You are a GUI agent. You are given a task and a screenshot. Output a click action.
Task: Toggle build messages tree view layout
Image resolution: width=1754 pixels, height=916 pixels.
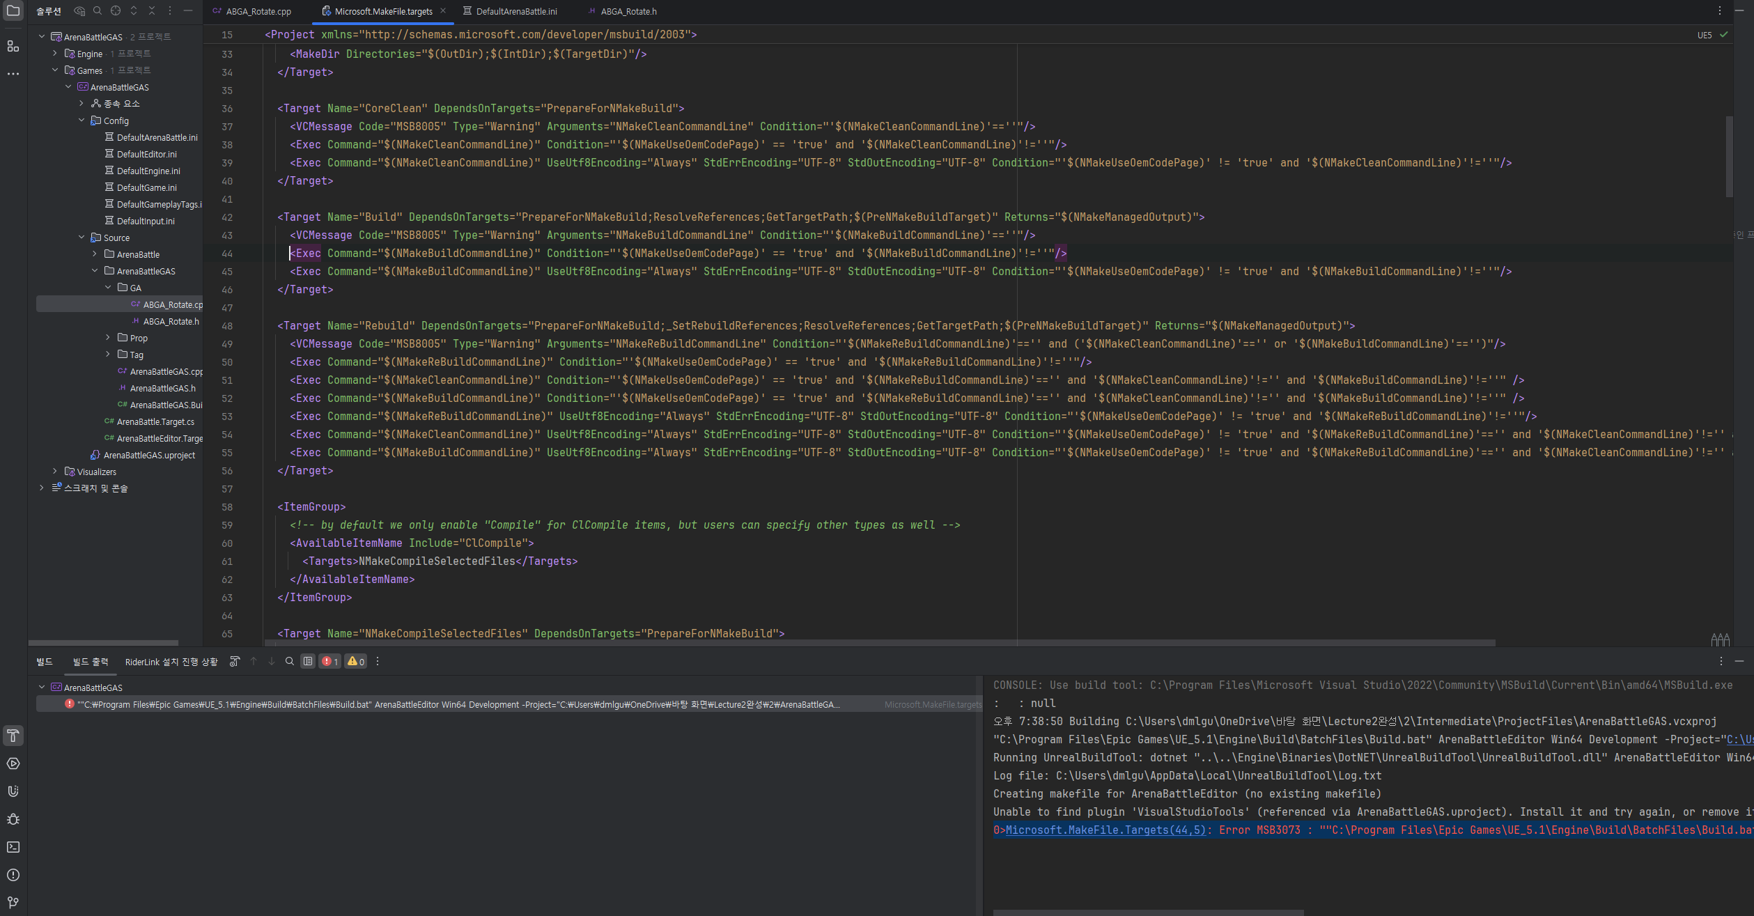308,662
